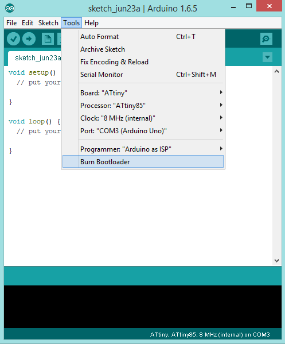Open the Help menu
285x344 pixels.
(x=91, y=23)
